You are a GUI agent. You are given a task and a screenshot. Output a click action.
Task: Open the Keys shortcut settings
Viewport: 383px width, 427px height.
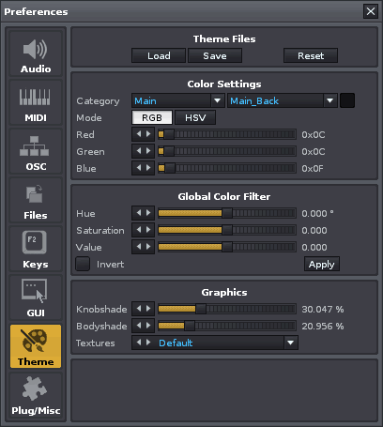(x=36, y=250)
